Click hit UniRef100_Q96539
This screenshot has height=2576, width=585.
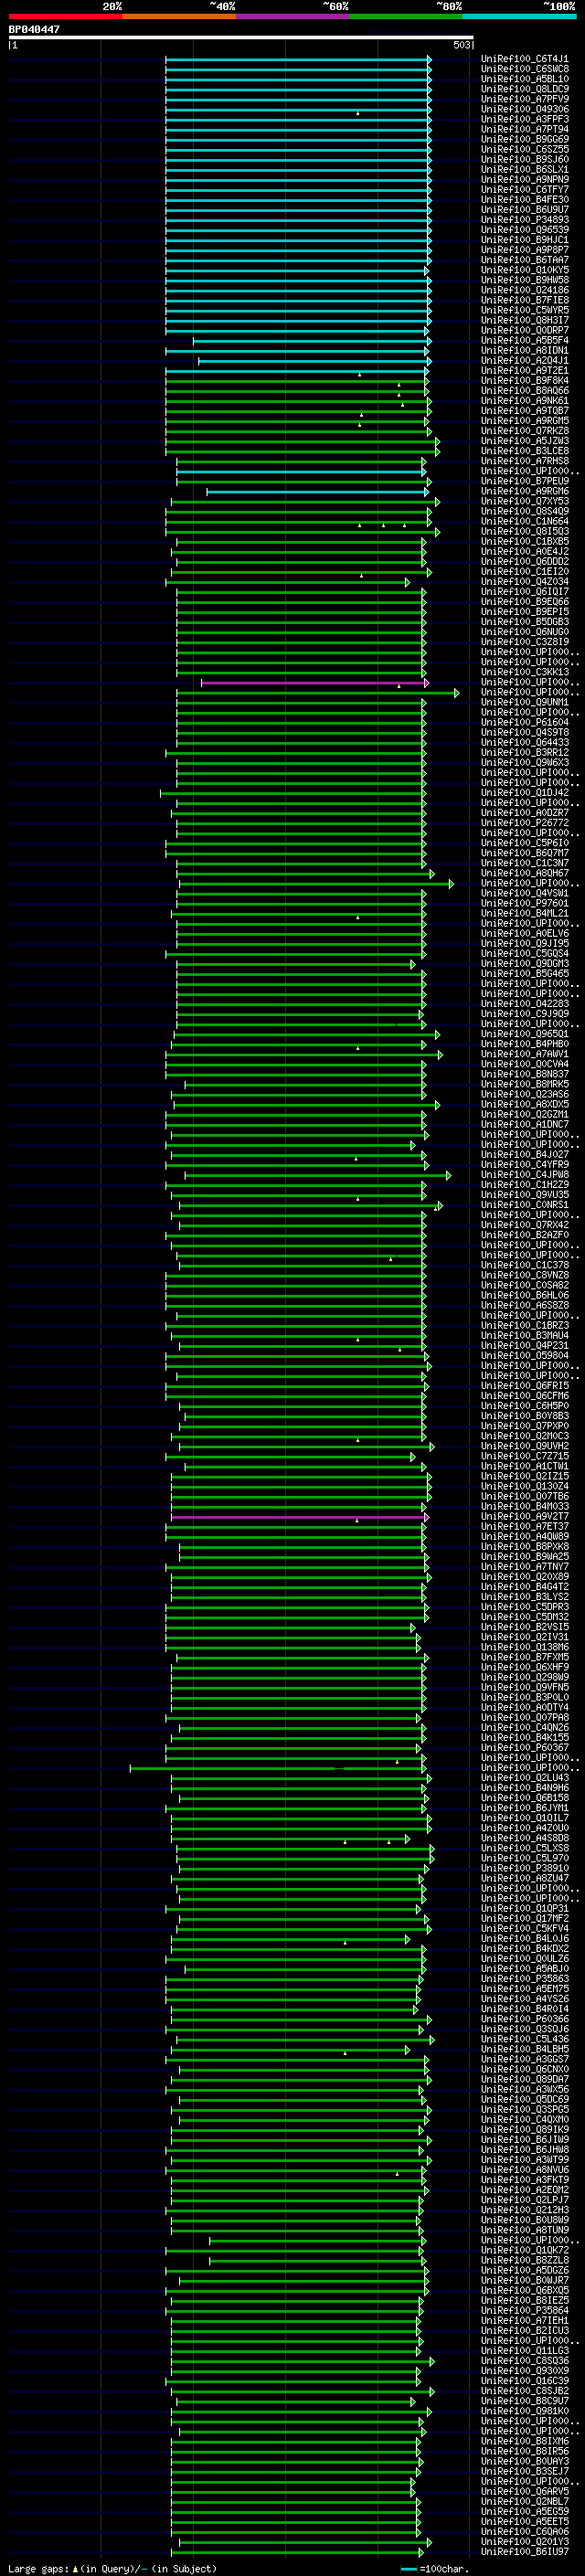(525, 230)
